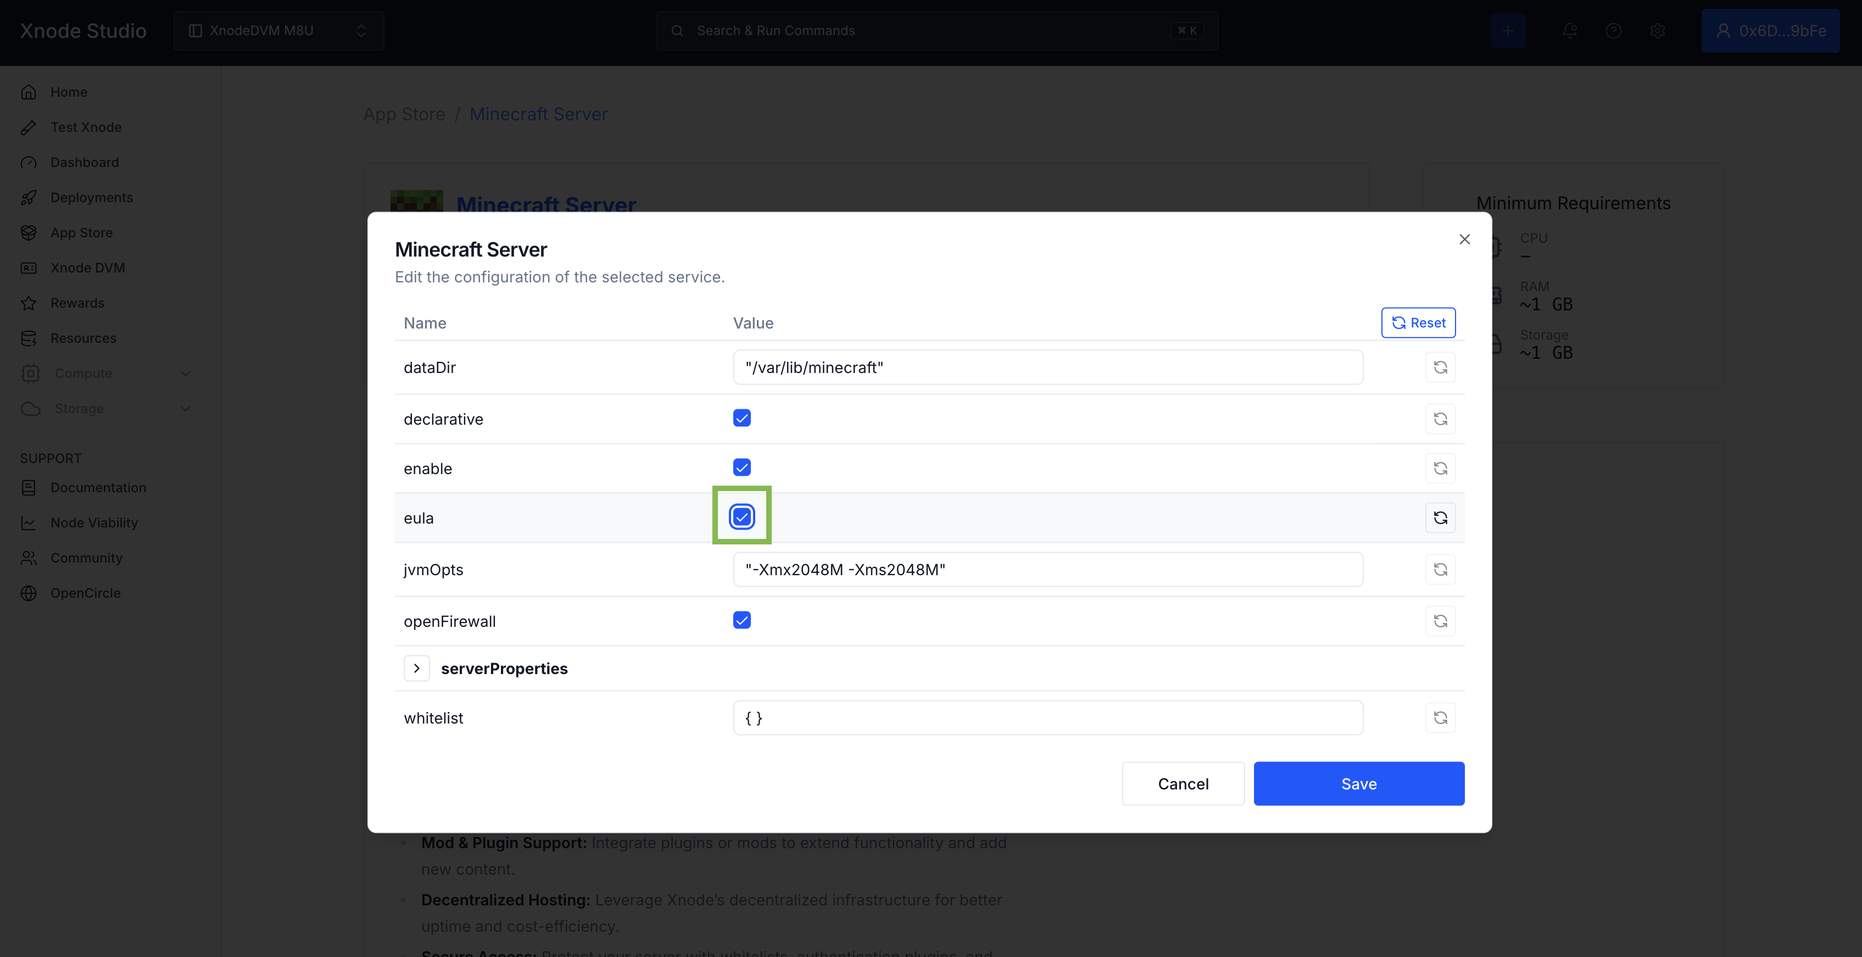Expand the serverProperties section
Image resolution: width=1862 pixels, height=957 pixels.
click(x=416, y=669)
